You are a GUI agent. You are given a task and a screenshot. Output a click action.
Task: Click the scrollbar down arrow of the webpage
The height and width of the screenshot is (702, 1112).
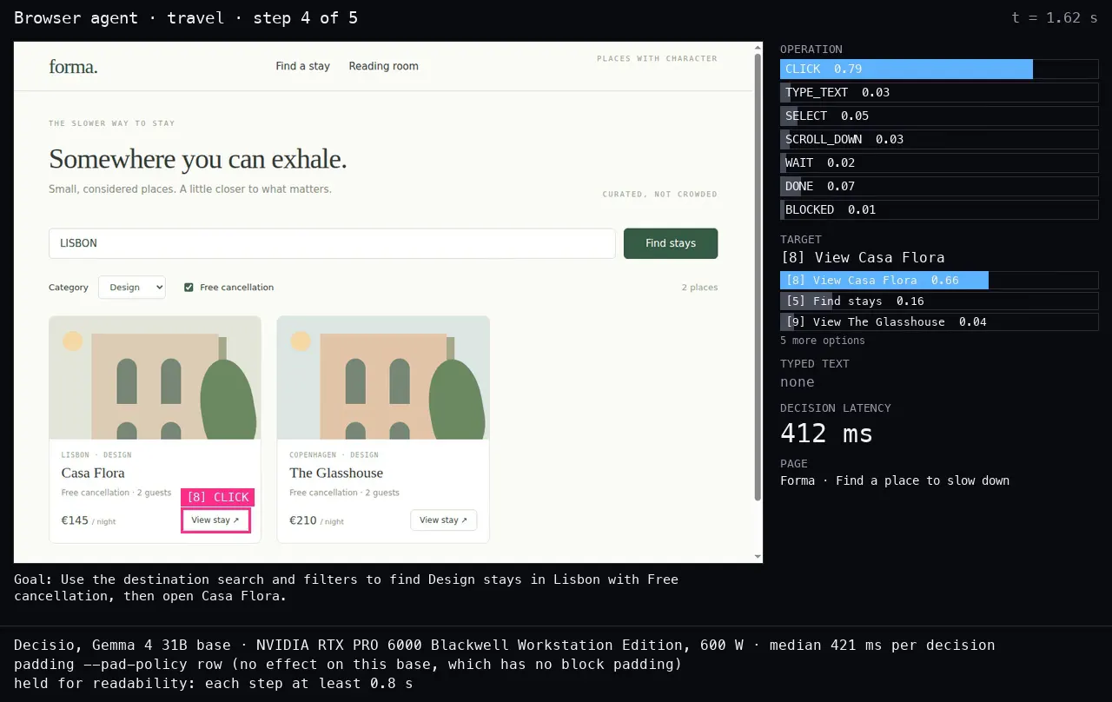pyautogui.click(x=758, y=556)
